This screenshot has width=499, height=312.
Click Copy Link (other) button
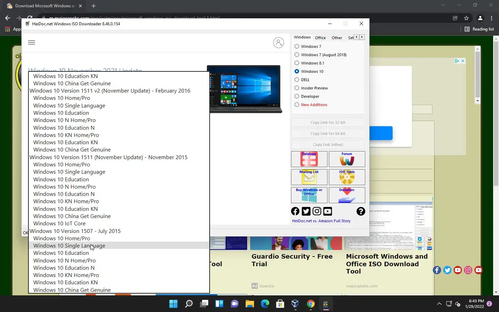point(328,145)
